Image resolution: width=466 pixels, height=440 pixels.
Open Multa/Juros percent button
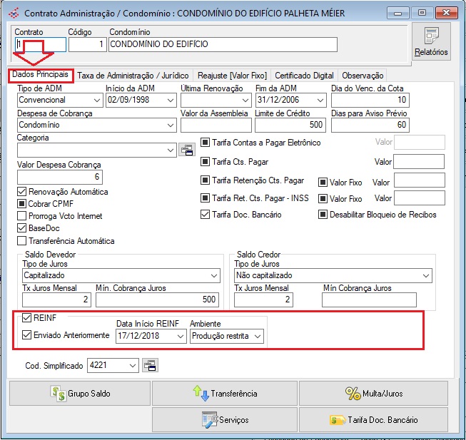point(373,393)
